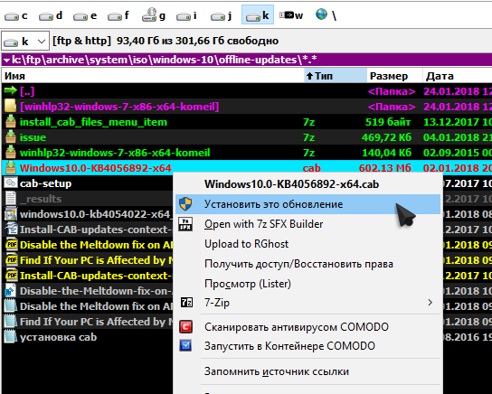The height and width of the screenshot is (394, 492).
Task: Choose Запомнить источник ссылки
Action: tap(307, 371)
